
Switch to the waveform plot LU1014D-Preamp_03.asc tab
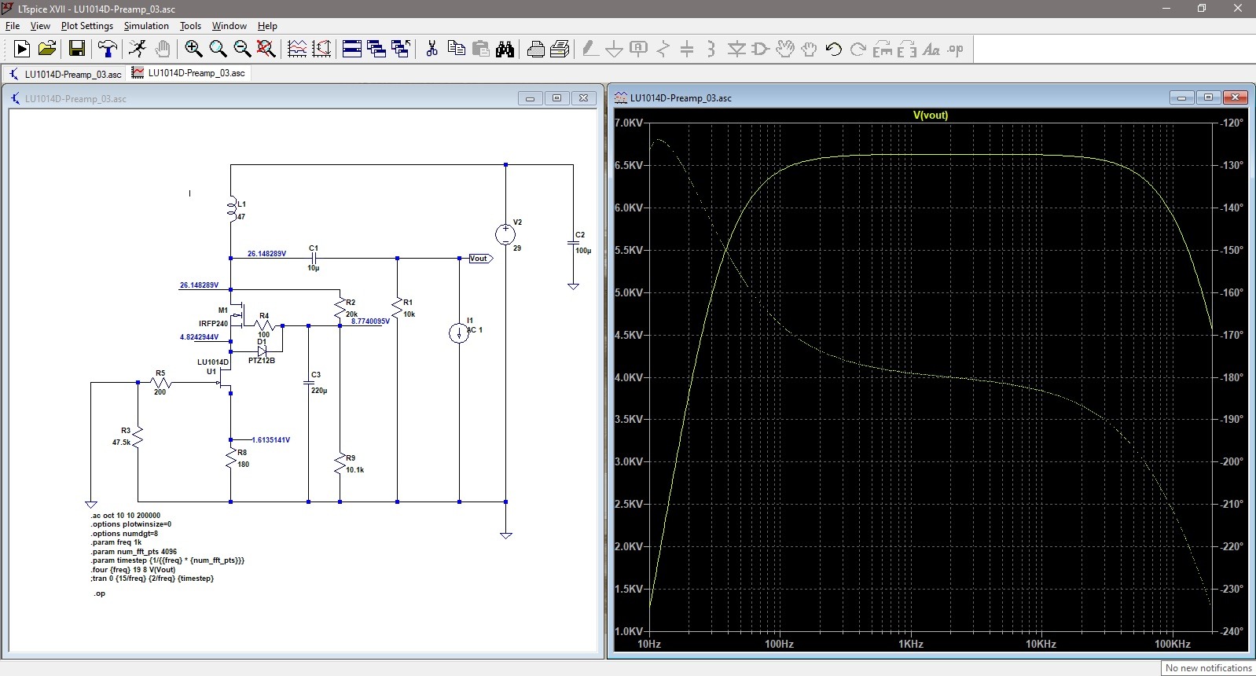[x=189, y=73]
